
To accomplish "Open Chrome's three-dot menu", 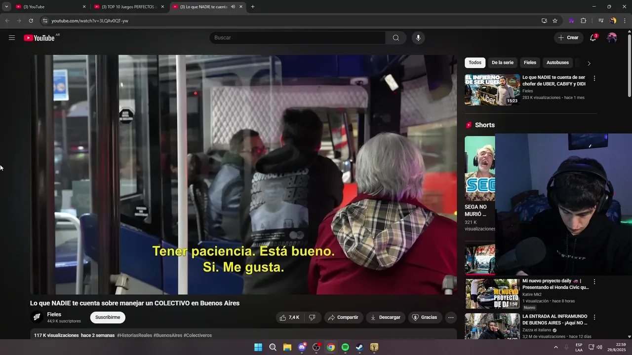I will click(x=625, y=21).
